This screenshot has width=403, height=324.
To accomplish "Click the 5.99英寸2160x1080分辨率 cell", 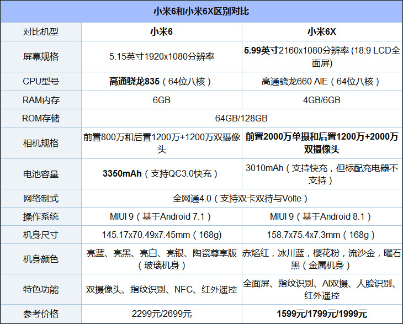I will pyautogui.click(x=322, y=56).
